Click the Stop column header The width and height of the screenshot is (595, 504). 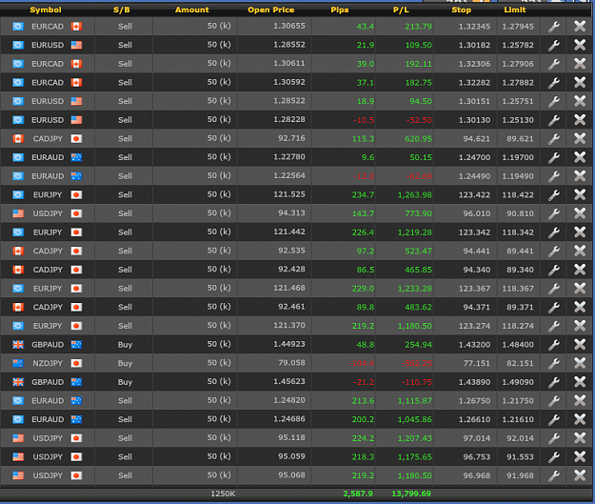pos(462,10)
